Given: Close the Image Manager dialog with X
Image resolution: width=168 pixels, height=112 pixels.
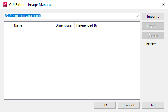Looking at the screenshot, I should (163, 4).
